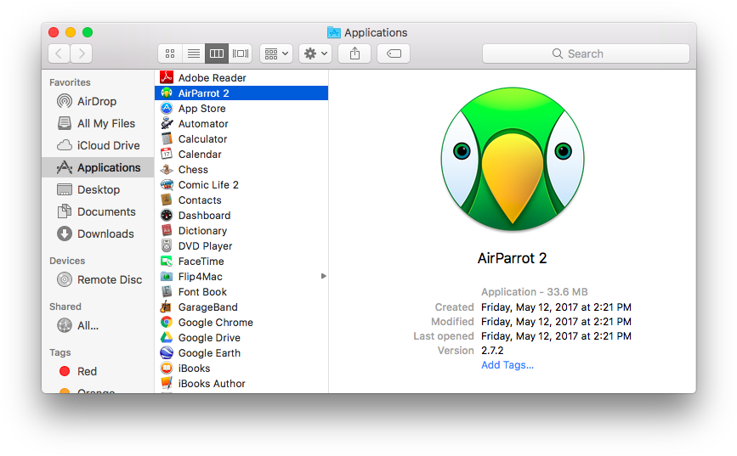Switch to icon view mode

pyautogui.click(x=170, y=53)
